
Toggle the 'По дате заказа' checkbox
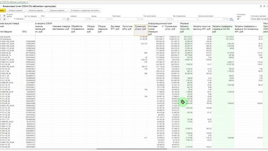tap(8, 19)
